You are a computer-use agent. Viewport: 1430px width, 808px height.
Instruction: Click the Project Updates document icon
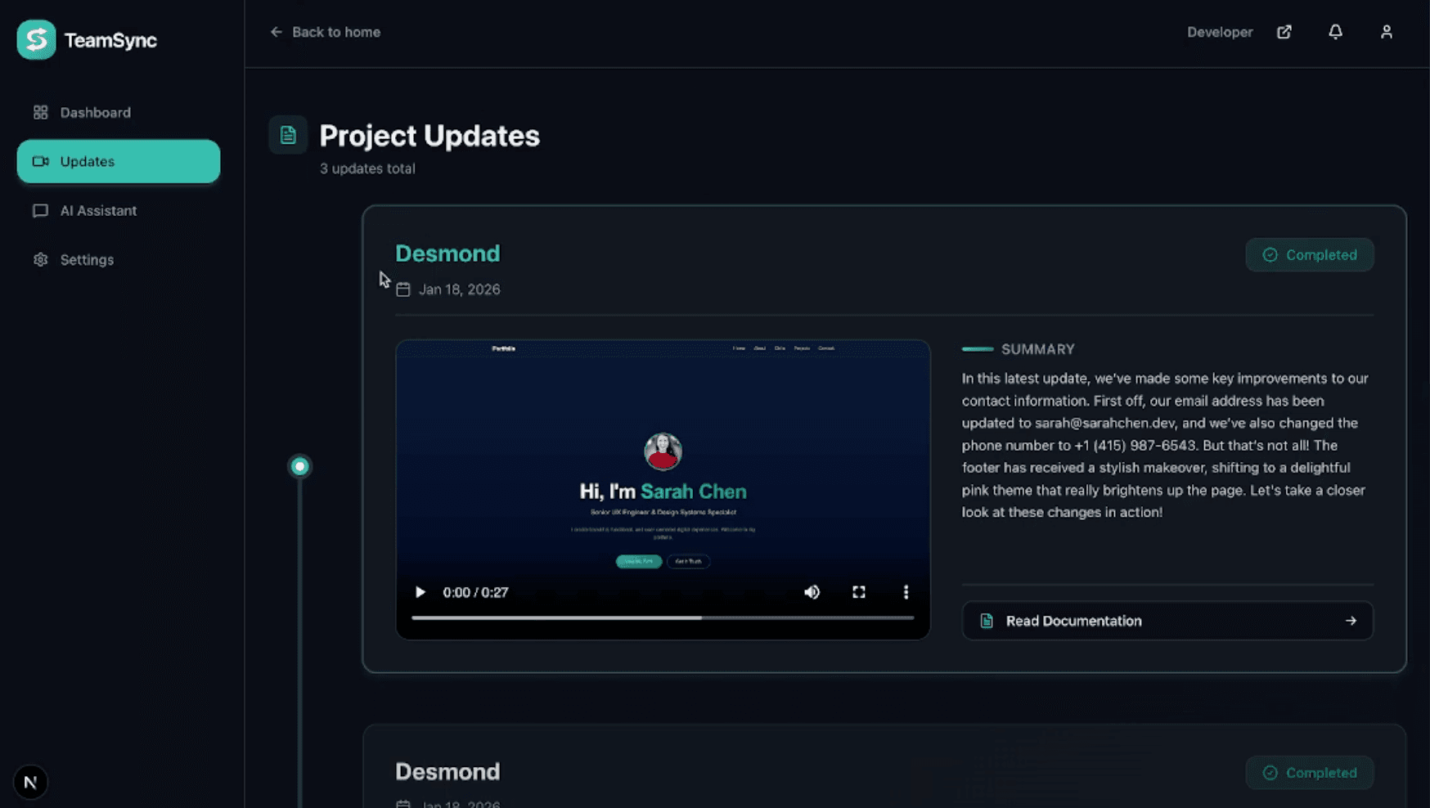tap(288, 135)
